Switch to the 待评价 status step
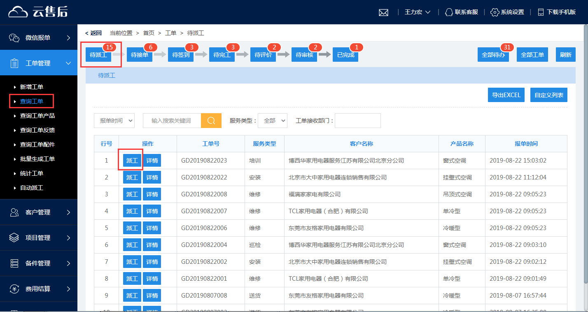Image resolution: width=588 pixels, height=312 pixels. [263, 55]
